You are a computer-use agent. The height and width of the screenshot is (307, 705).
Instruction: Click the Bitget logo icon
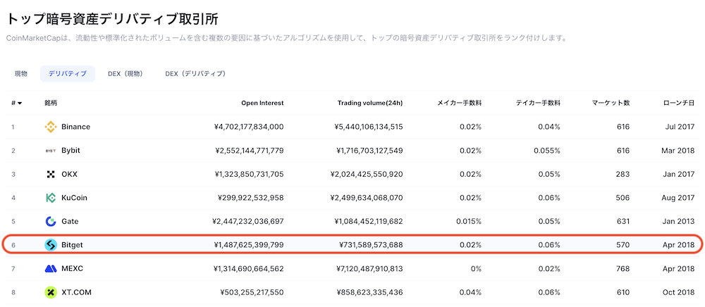pyautogui.click(x=51, y=245)
